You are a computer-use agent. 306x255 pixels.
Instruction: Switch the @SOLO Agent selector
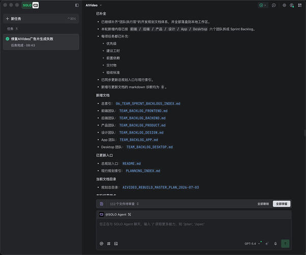pos(116,215)
